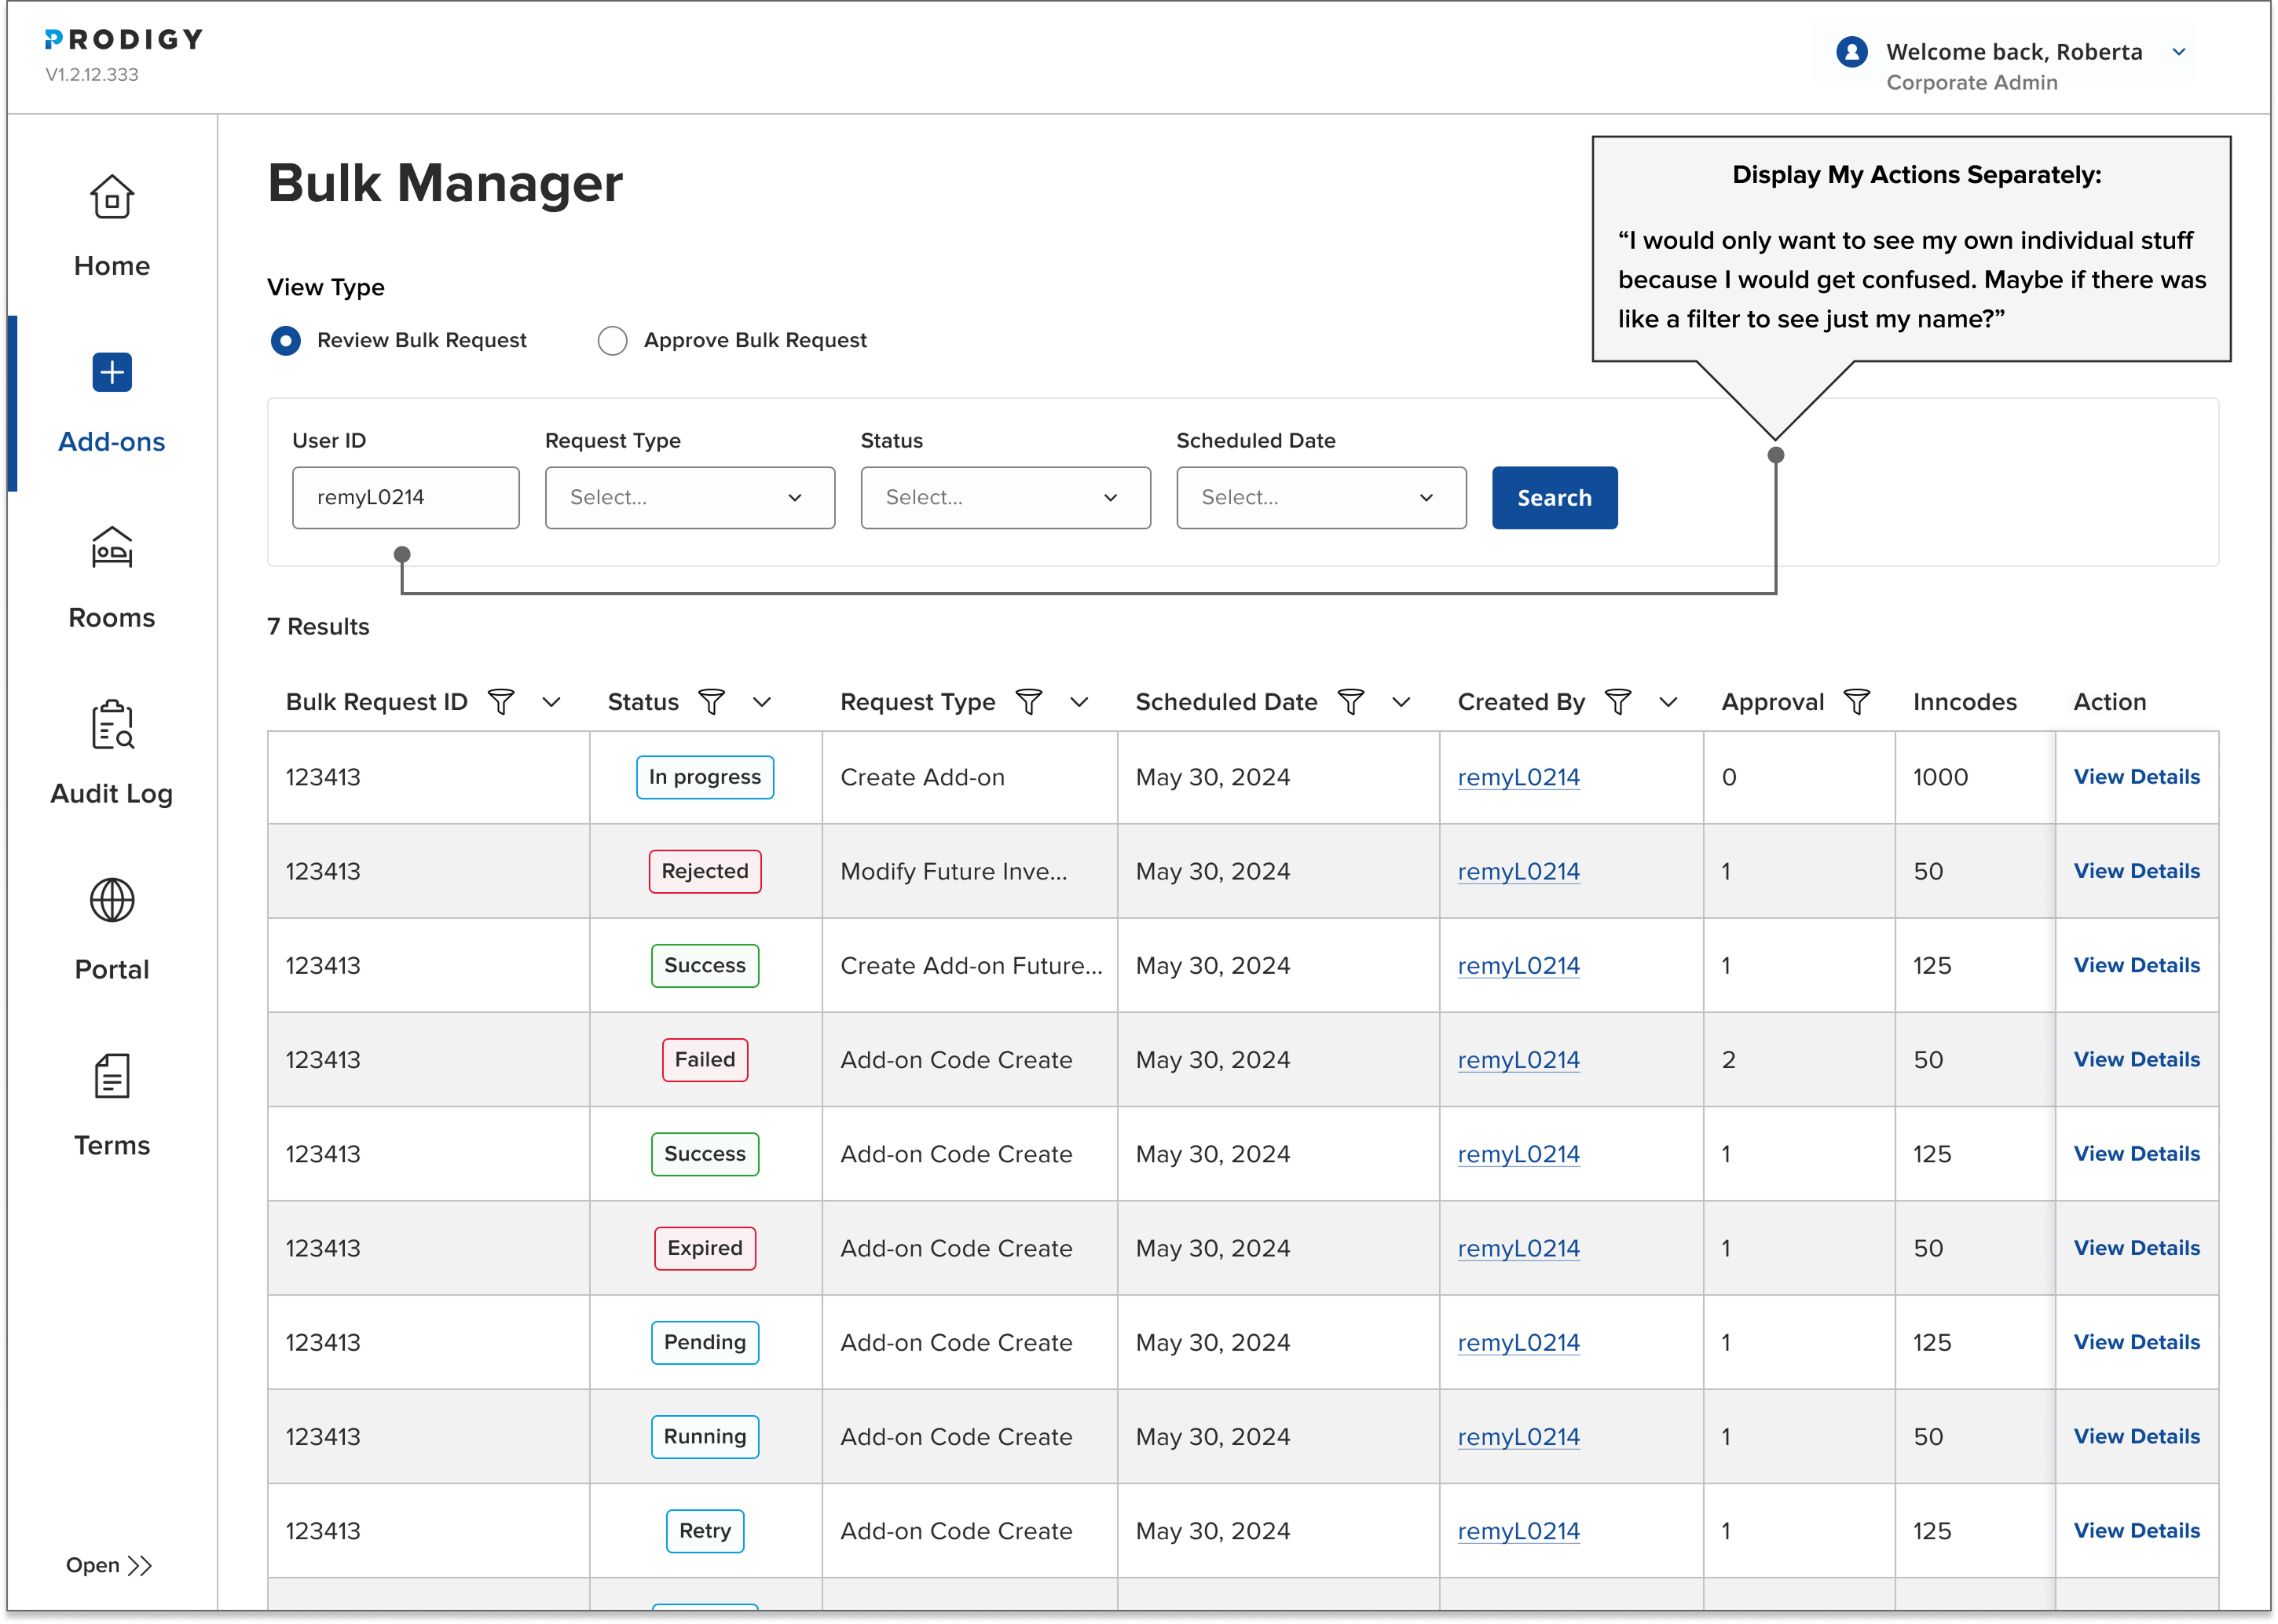Open the Request Type dropdown
This screenshot has height=1624, width=2278.
tap(689, 498)
